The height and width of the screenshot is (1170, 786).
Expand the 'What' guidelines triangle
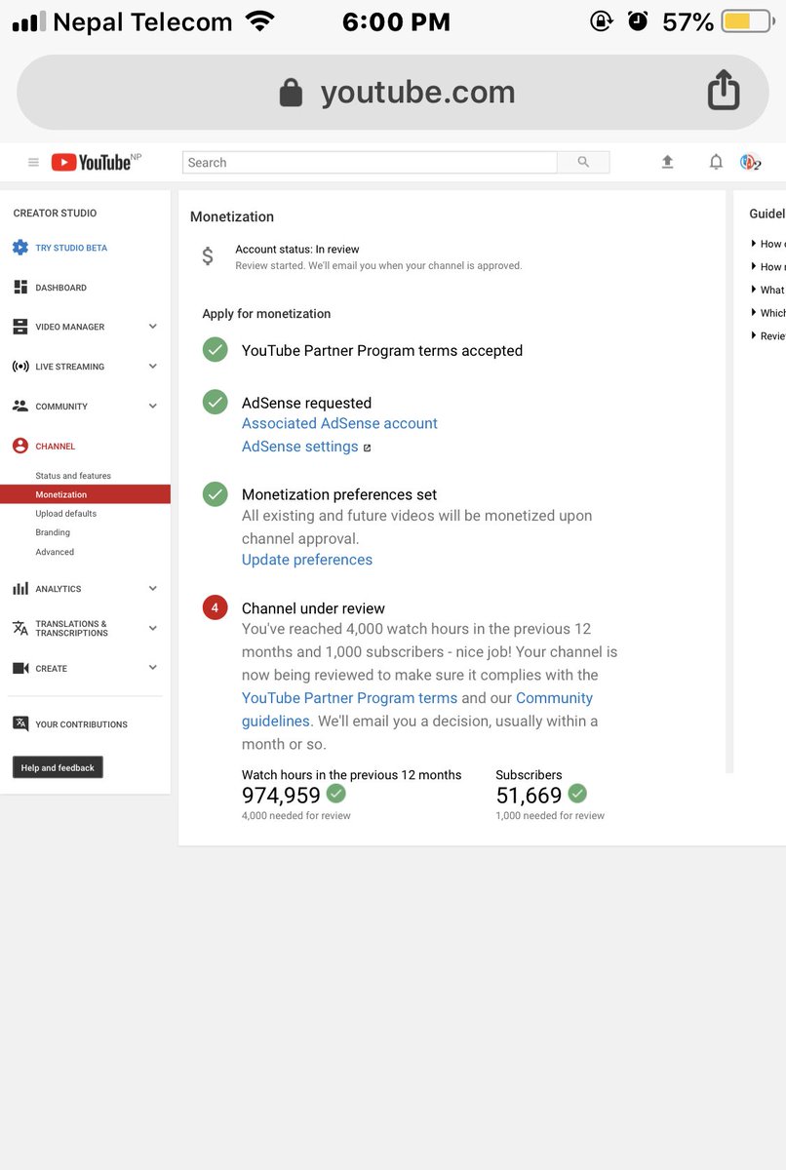pyautogui.click(x=754, y=290)
